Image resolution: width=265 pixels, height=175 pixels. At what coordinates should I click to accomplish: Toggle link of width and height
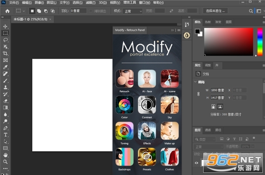198,94
